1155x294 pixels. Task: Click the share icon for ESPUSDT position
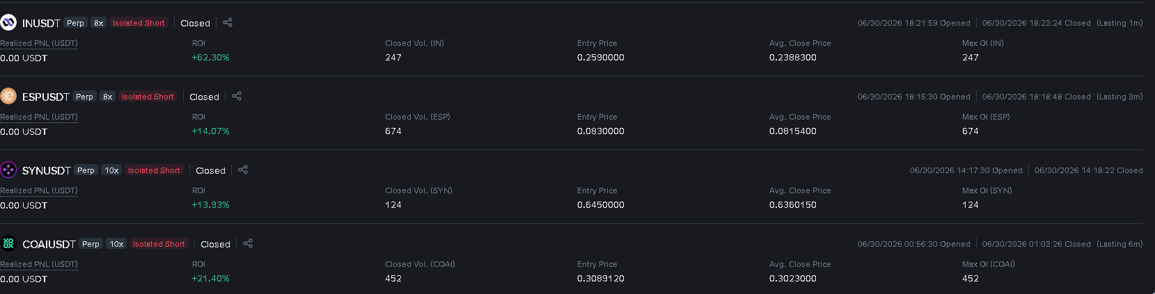coord(237,96)
